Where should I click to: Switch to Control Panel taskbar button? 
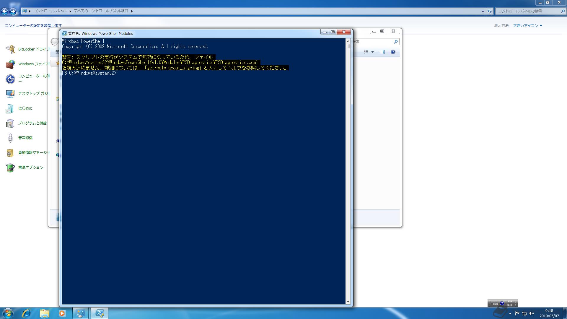point(80,313)
